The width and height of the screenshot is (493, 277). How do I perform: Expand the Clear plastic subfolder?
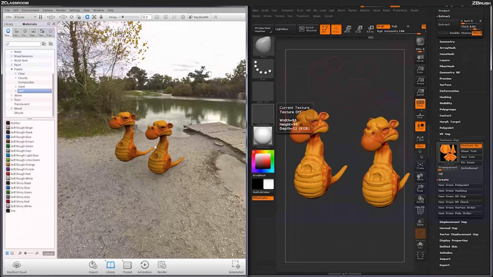(15, 73)
